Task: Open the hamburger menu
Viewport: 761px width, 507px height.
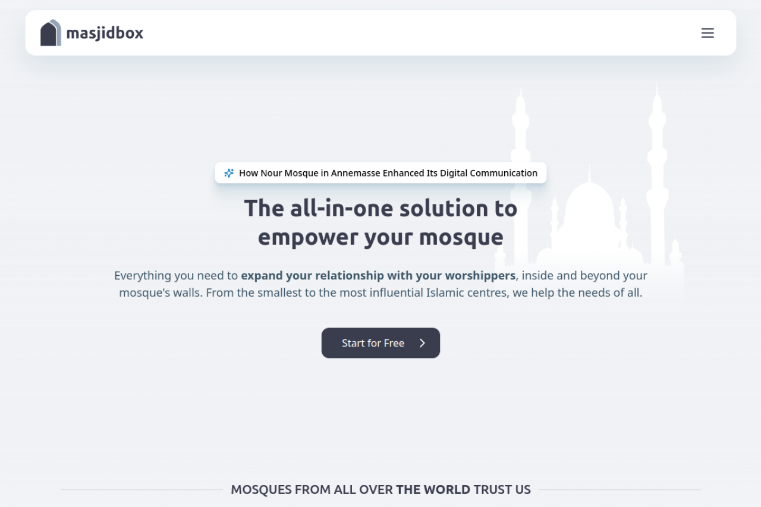Action: [x=707, y=33]
